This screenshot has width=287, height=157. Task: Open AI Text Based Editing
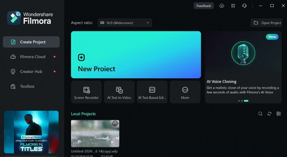point(152,92)
